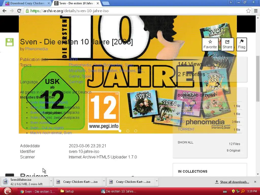
Task: Select the first carousel image dot
Action: pyautogui.click(x=120, y=131)
